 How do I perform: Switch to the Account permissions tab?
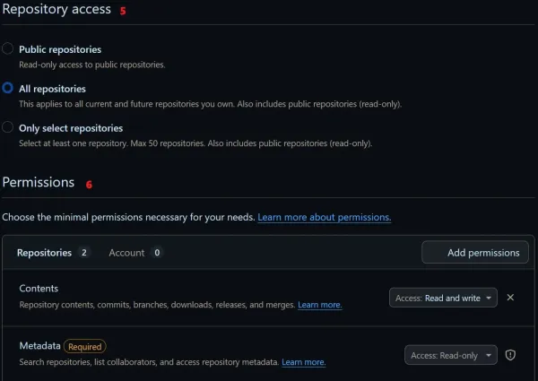(126, 253)
